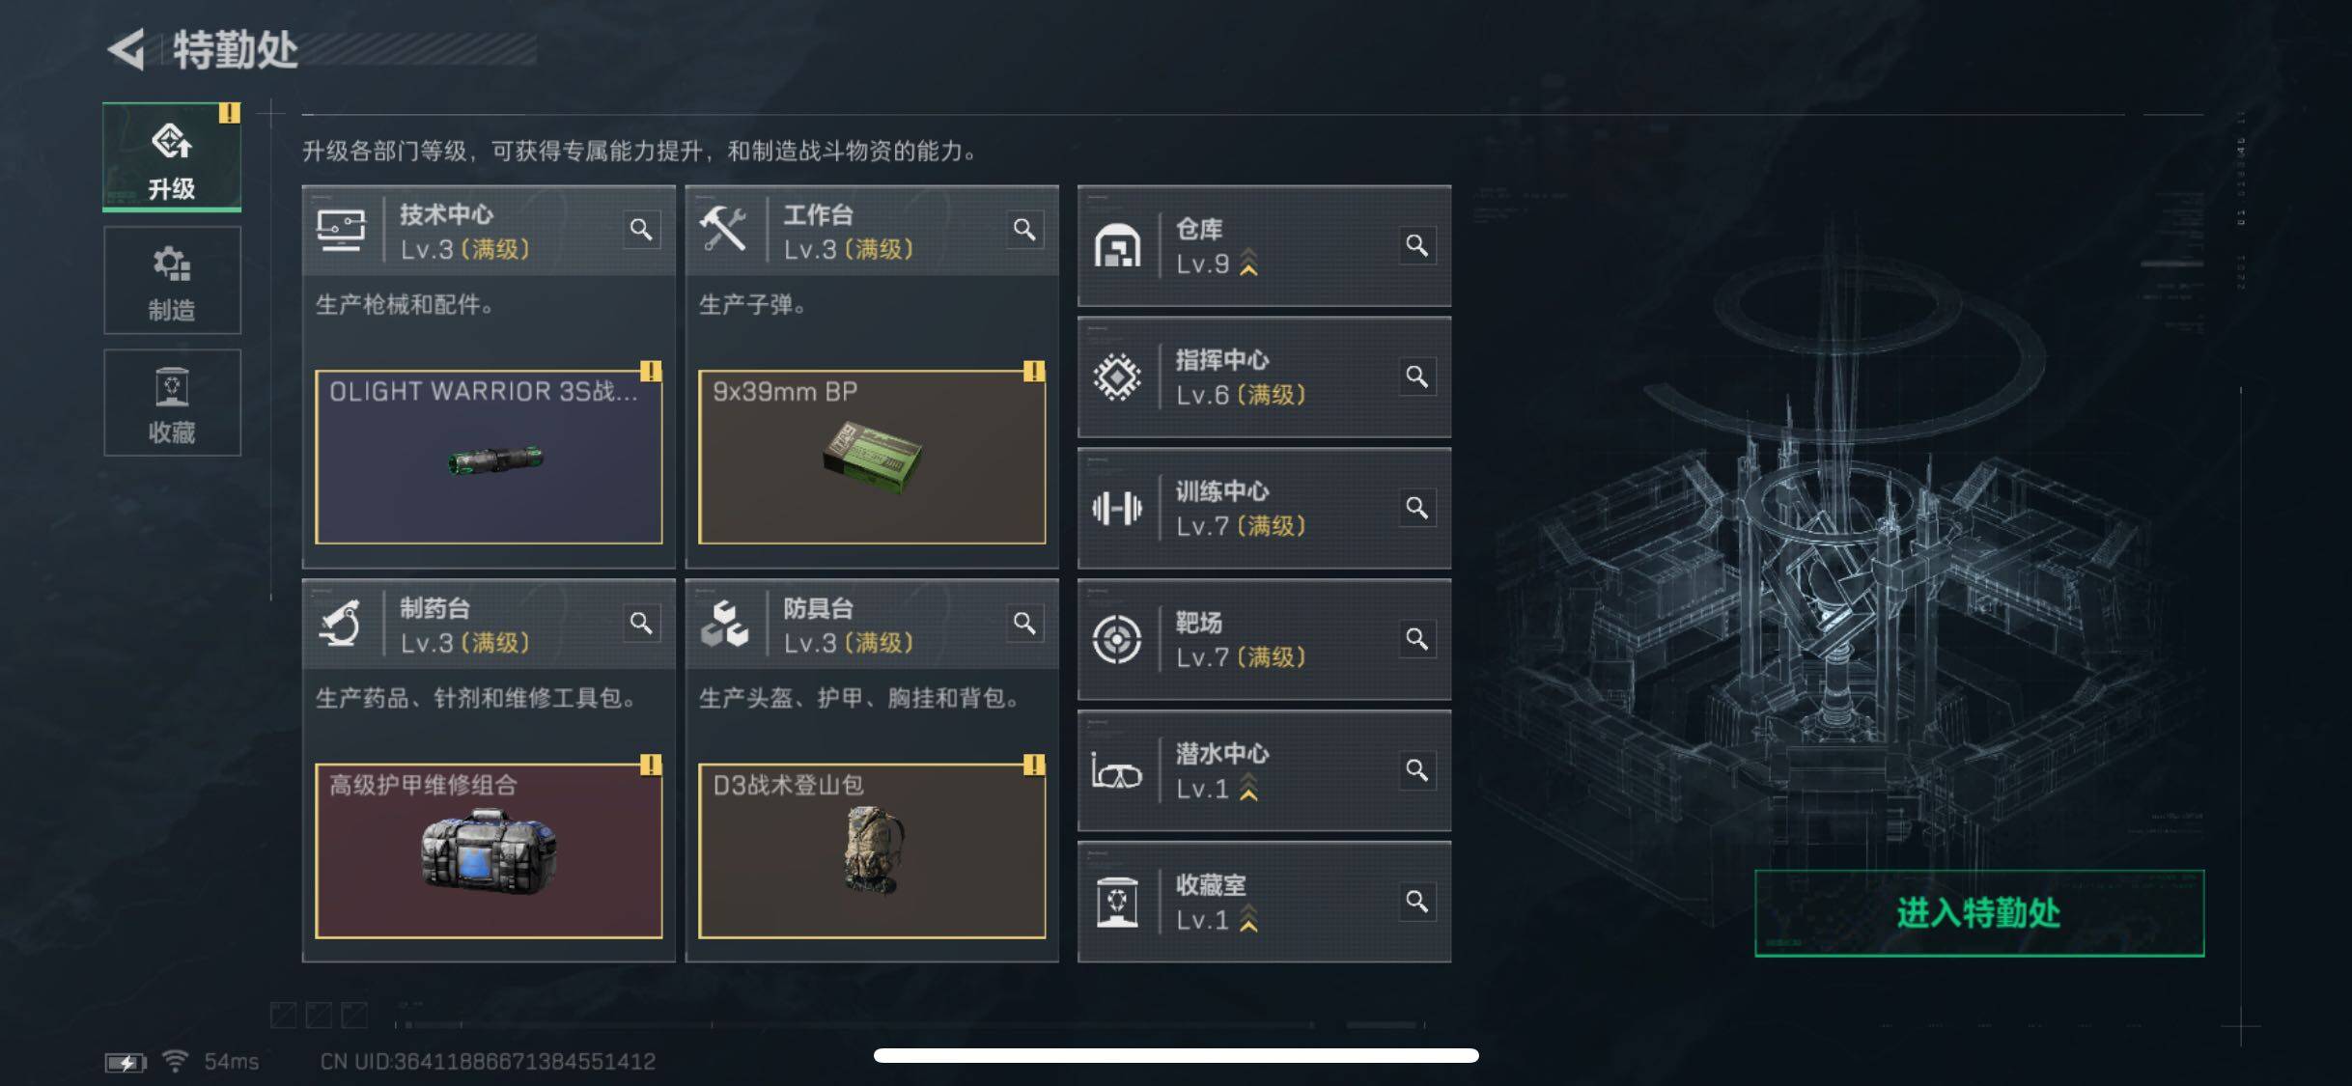Open 仓库 details with the magnifier icon
This screenshot has width=2352, height=1086.
click(1416, 245)
